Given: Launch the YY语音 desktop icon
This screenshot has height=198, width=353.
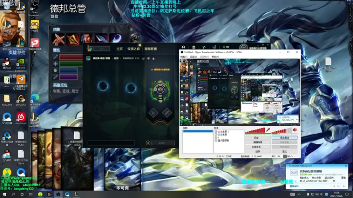Looking at the screenshot, I should (35, 26).
